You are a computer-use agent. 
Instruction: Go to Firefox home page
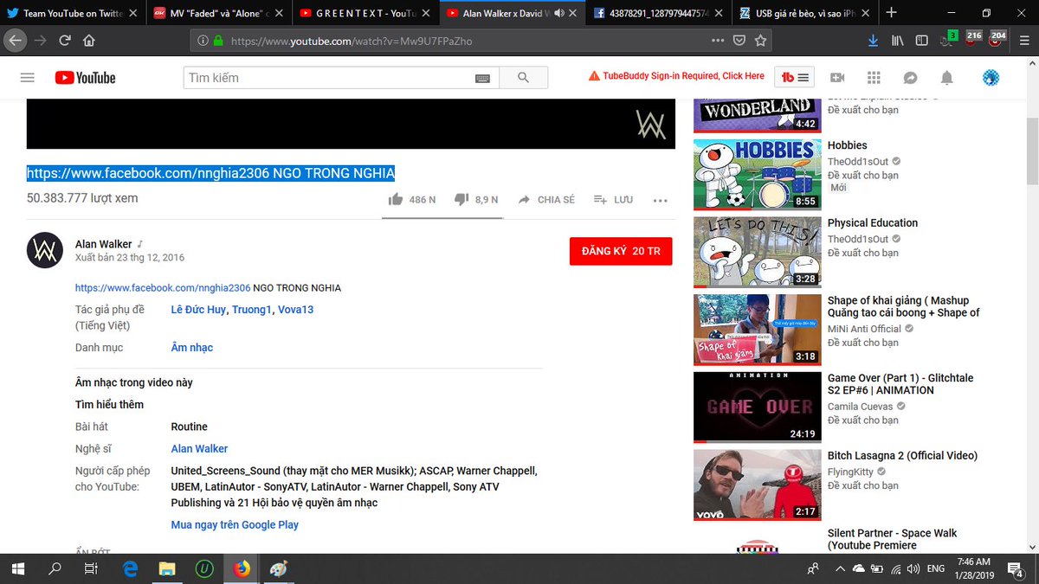tap(89, 40)
